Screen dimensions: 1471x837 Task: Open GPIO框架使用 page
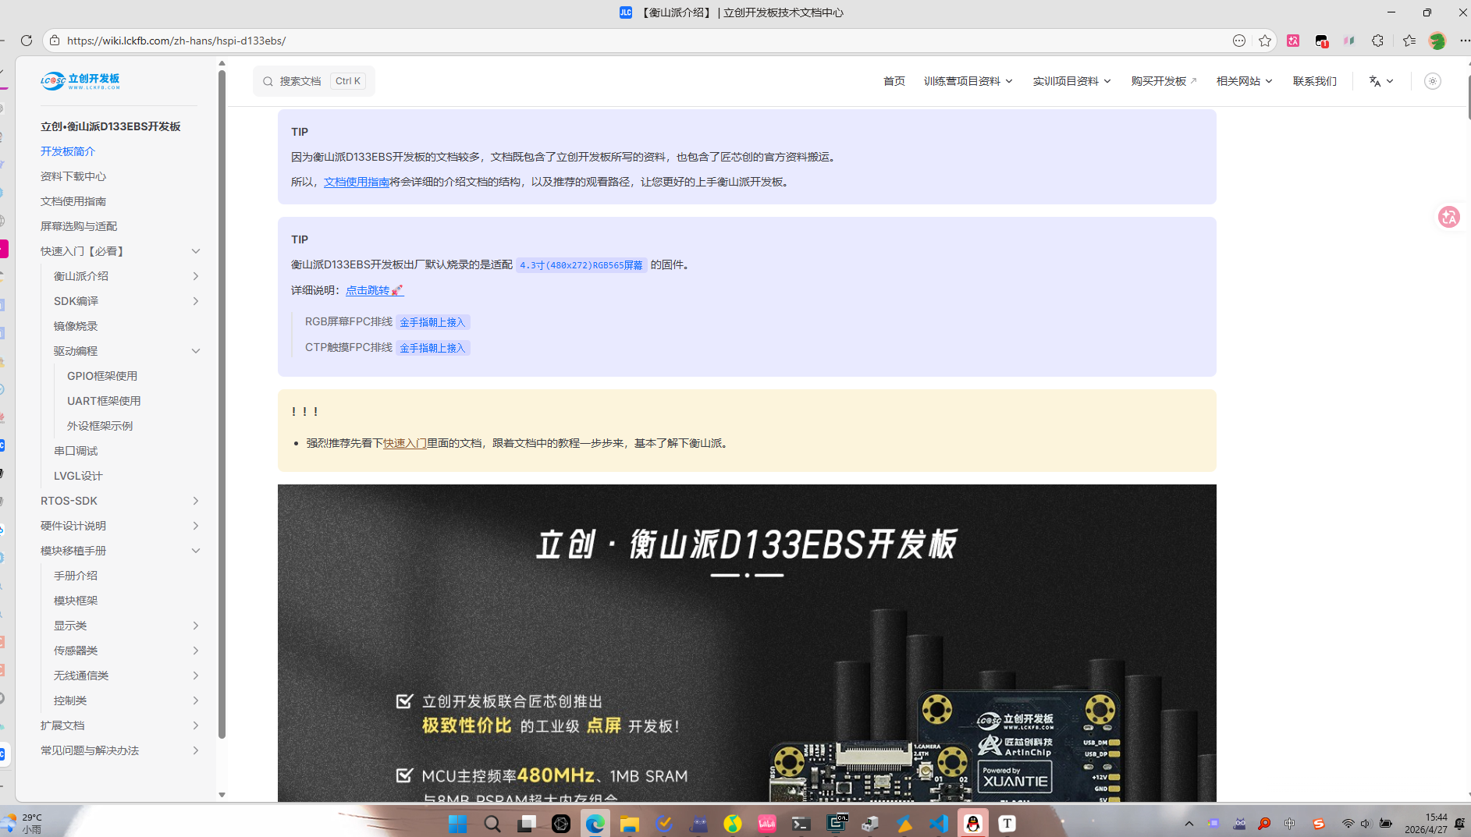coord(102,376)
